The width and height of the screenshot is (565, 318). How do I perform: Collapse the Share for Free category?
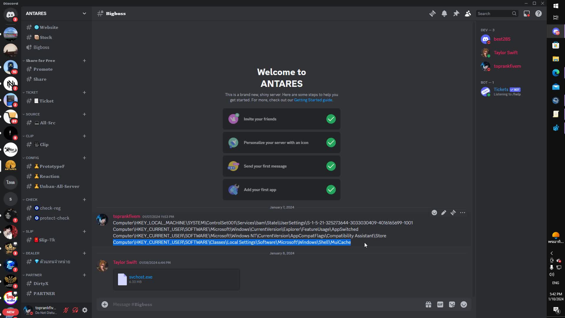[40, 61]
